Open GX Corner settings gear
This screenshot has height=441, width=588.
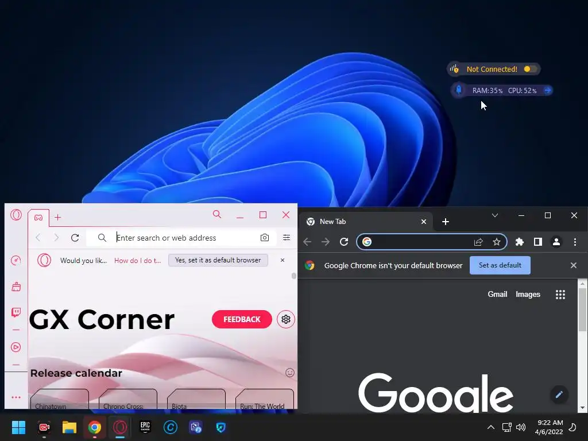(x=286, y=319)
